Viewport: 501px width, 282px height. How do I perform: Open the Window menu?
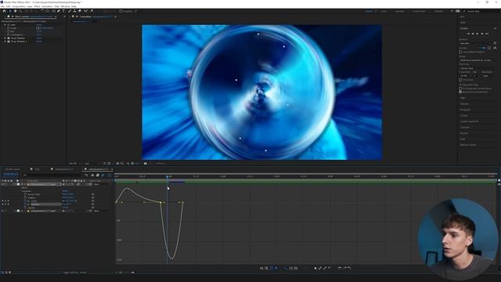pos(65,6)
